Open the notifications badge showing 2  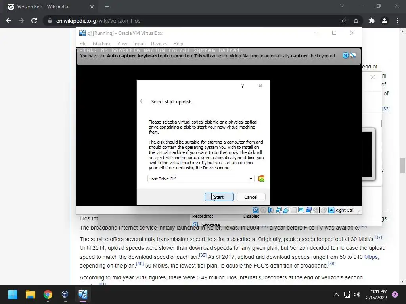395,294
